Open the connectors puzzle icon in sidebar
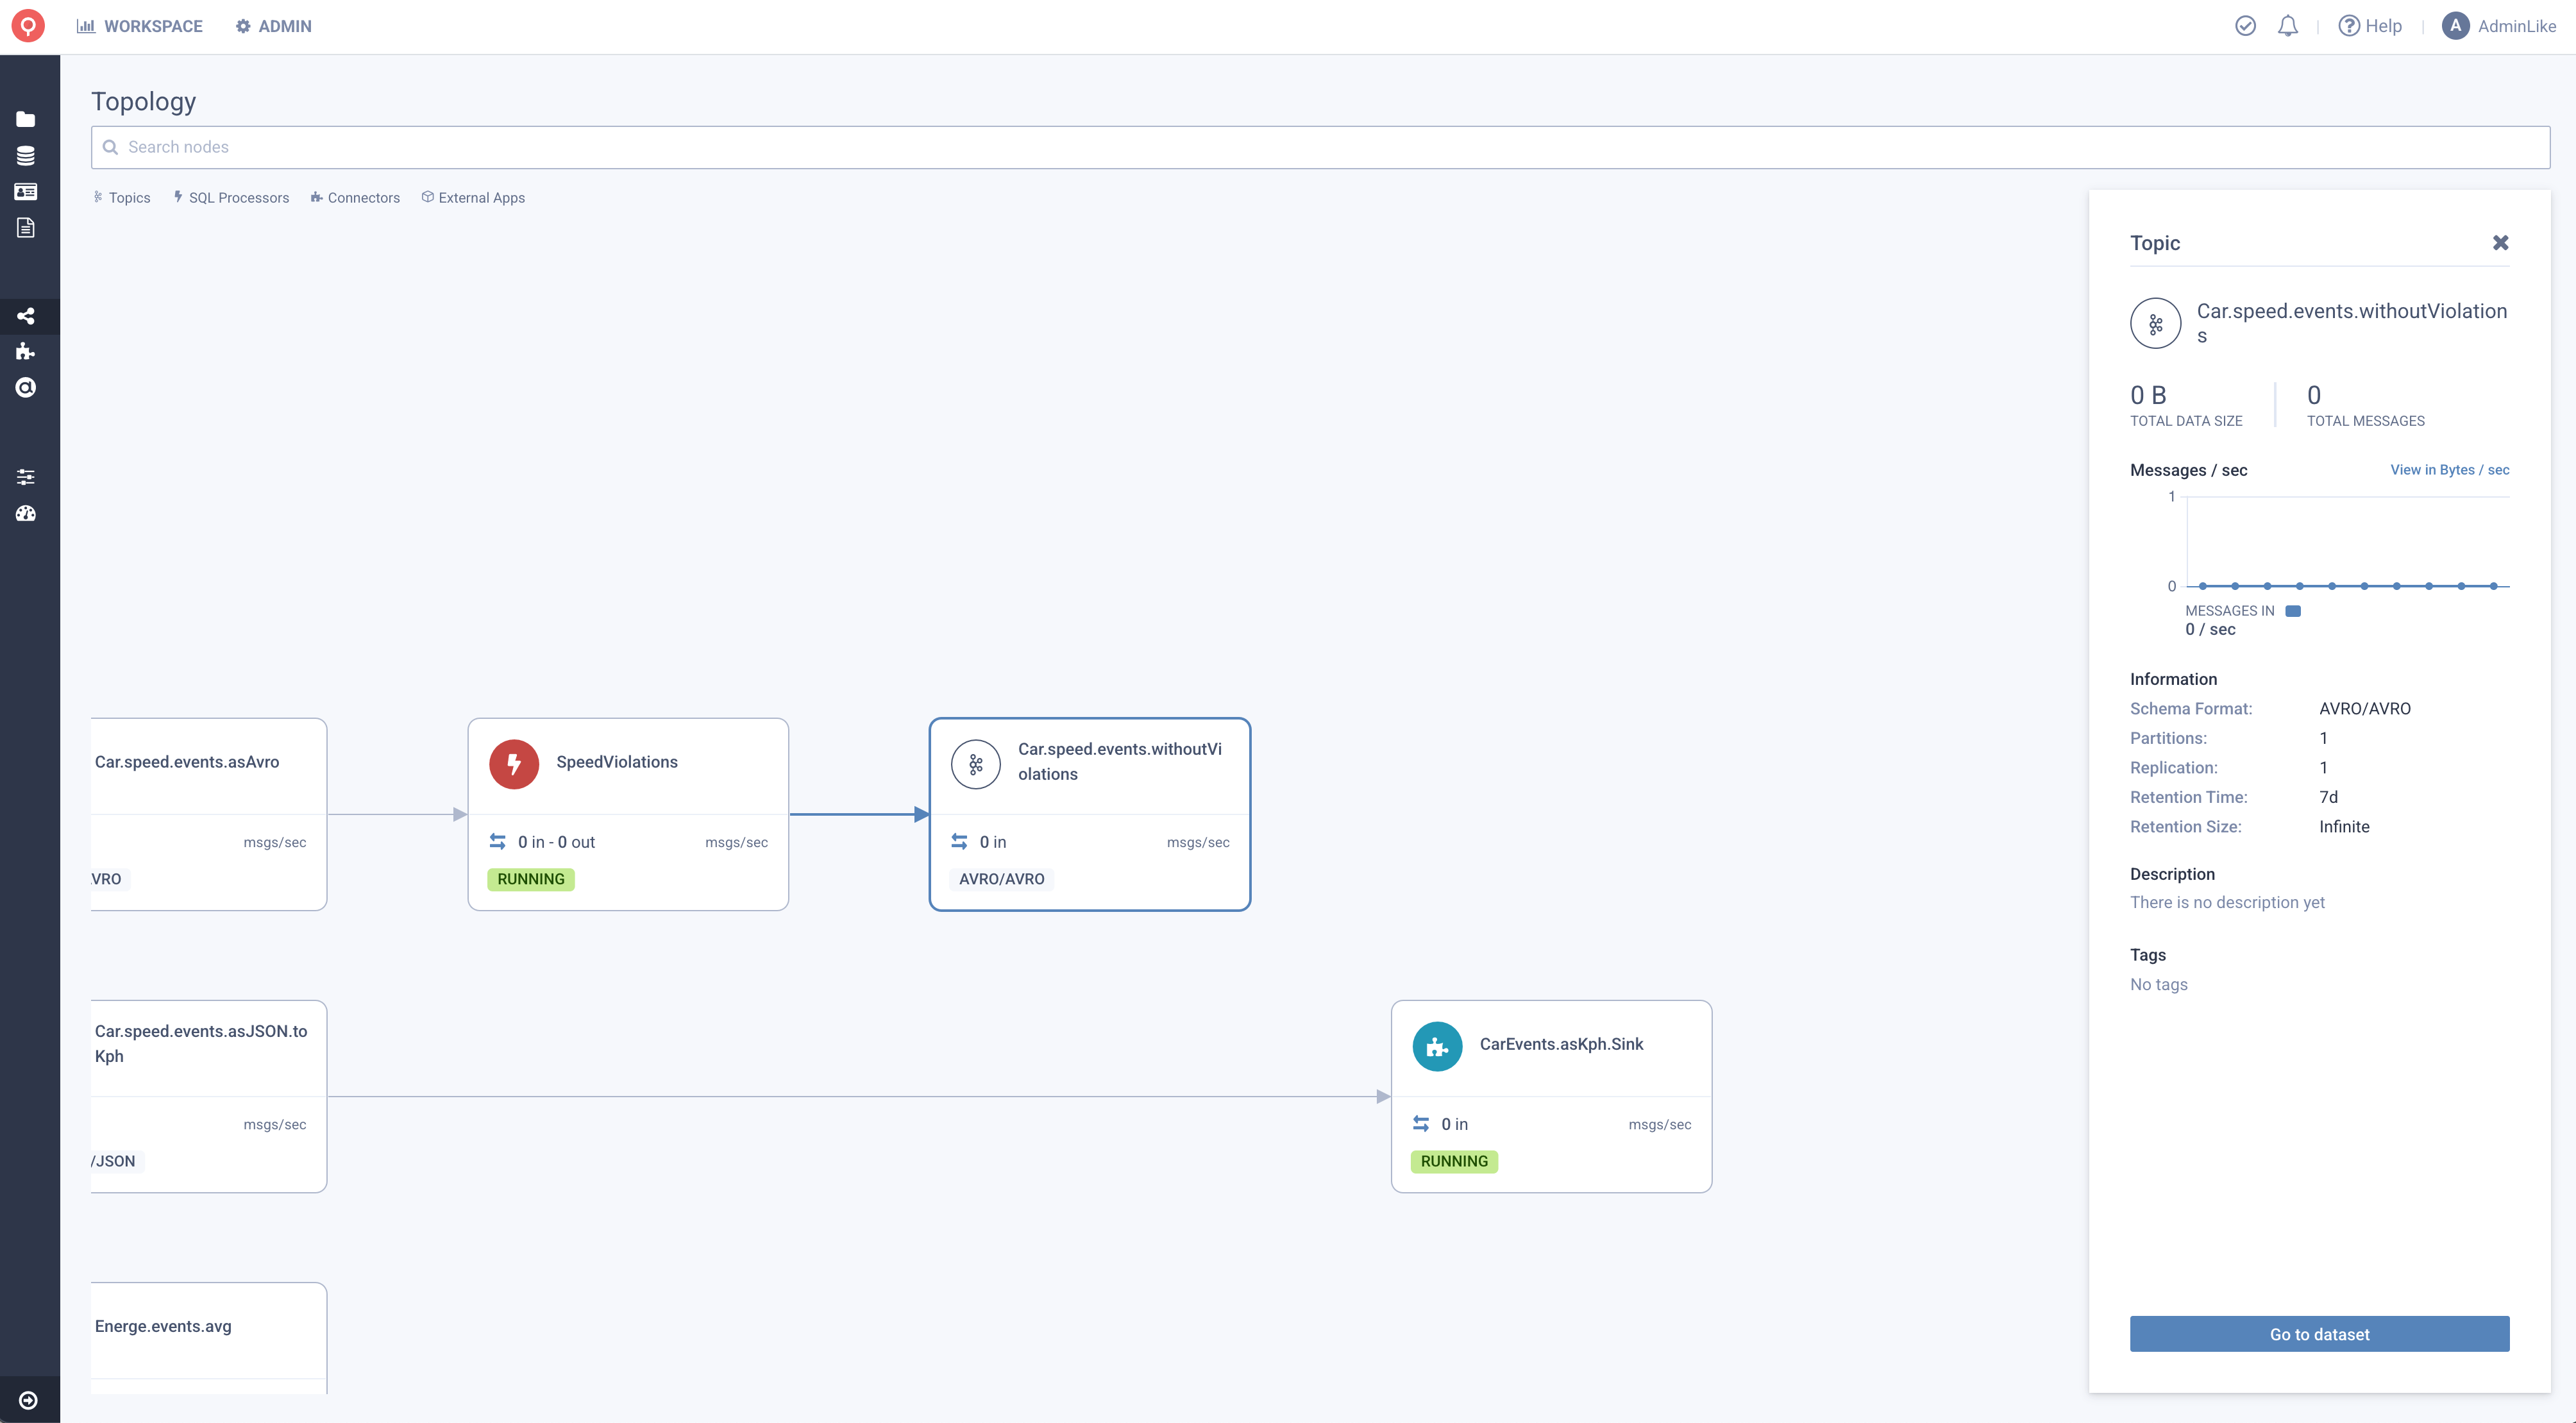The width and height of the screenshot is (2576, 1423). [x=26, y=351]
